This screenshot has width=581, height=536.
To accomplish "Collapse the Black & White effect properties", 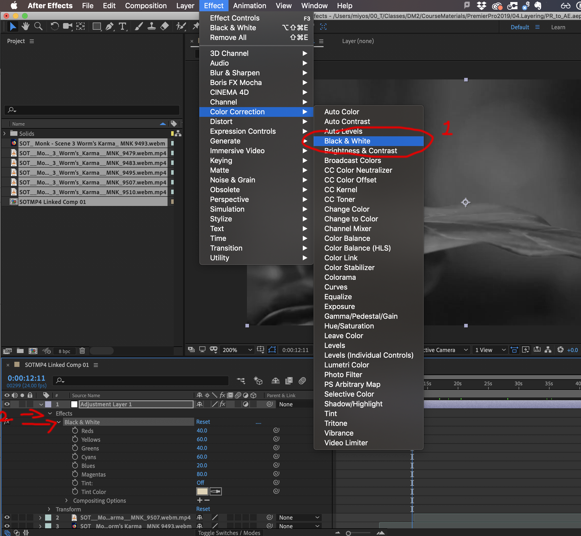I will (x=59, y=422).
